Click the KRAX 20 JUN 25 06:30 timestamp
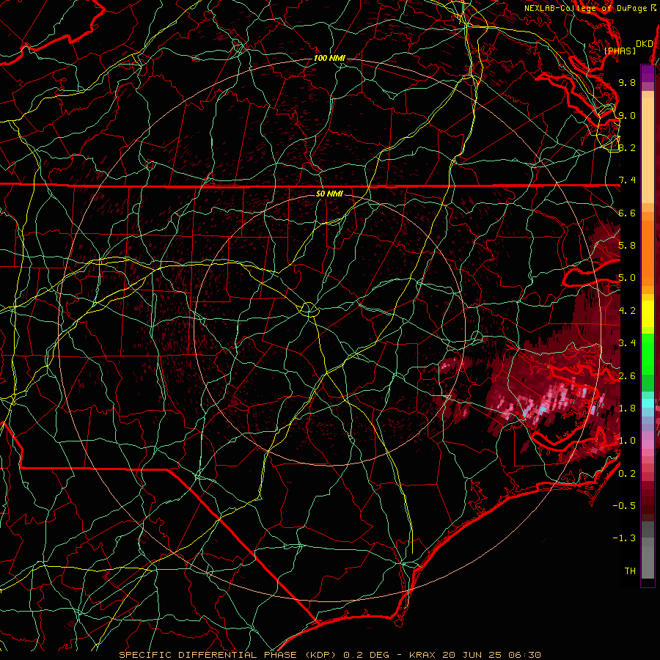Image resolution: width=660 pixels, height=660 pixels. point(474,655)
